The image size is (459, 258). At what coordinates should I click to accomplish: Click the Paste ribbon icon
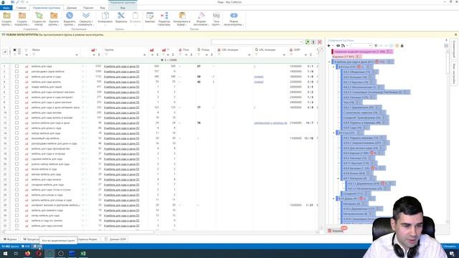tap(135, 16)
